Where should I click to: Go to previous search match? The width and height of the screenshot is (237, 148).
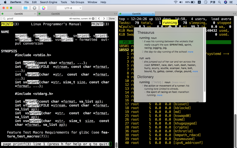(99, 18)
